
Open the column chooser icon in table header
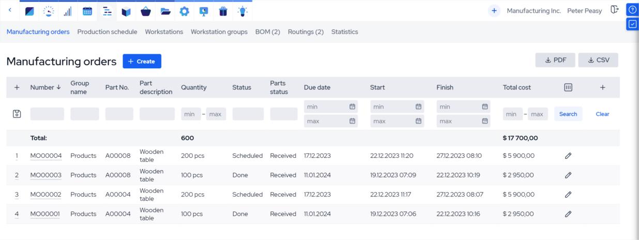tap(568, 87)
